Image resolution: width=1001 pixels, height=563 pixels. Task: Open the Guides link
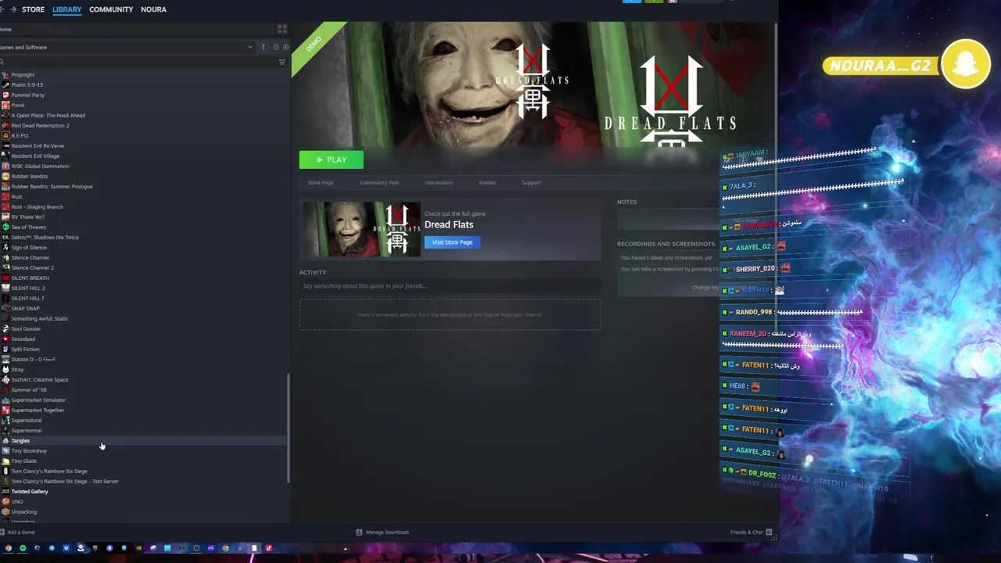[487, 182]
